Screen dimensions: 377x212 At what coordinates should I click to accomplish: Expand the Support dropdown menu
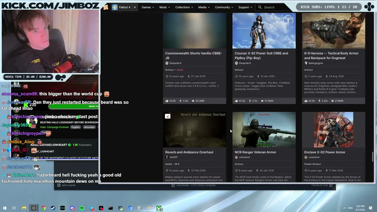(245, 7)
